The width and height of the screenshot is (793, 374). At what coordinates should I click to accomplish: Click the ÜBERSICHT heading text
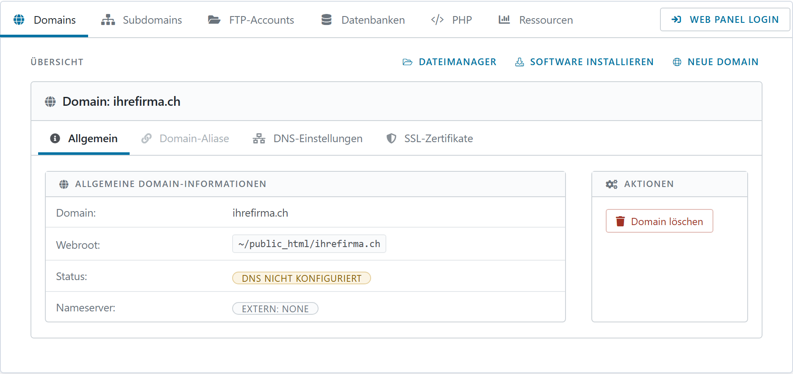[57, 62]
